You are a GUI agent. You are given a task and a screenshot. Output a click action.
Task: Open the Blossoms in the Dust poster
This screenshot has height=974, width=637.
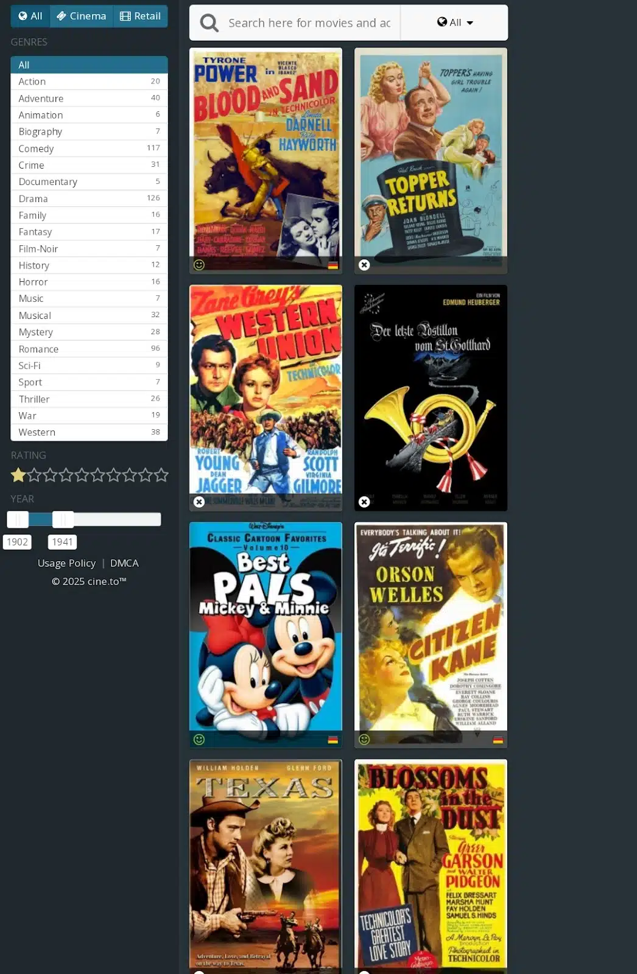tap(431, 866)
